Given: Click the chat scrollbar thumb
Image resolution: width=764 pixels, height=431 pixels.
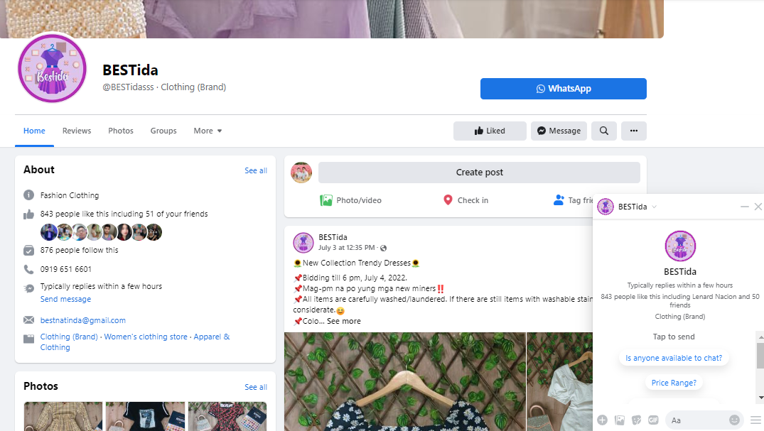Looking at the screenshot, I should pos(760,355).
